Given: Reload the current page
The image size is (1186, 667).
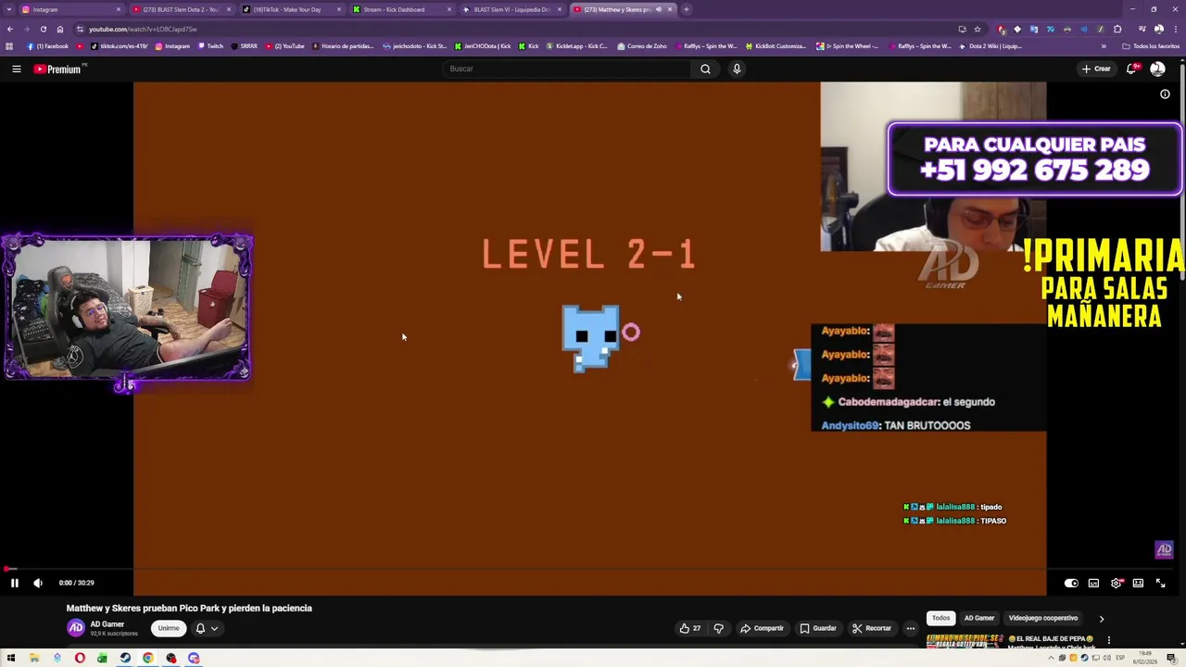Looking at the screenshot, I should 44,29.
